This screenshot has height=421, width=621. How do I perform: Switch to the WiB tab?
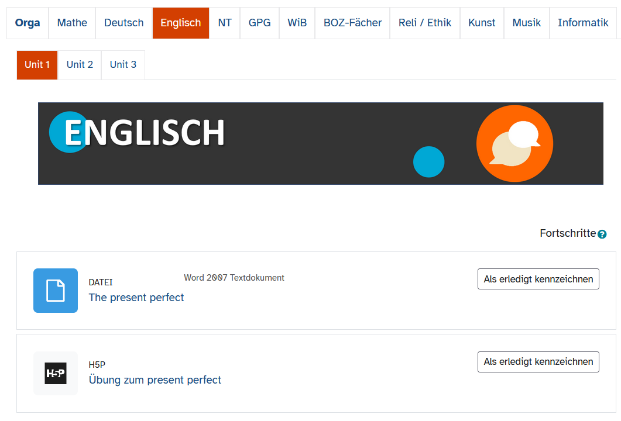297,23
